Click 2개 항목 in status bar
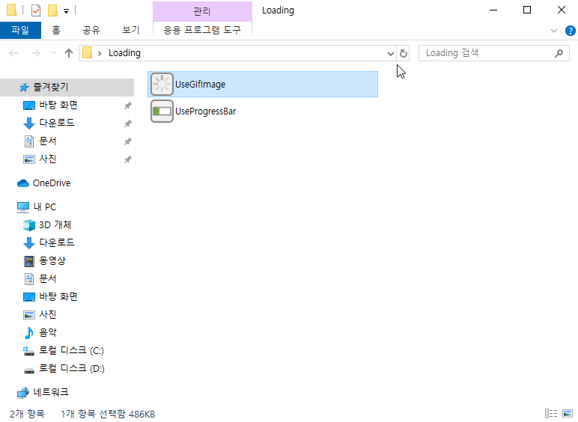The height and width of the screenshot is (422, 578). 27,414
